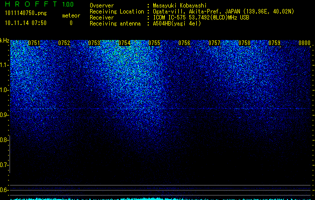Image resolution: width=315 pixels, height=200 pixels.
Task: Click the 1.1 kHz frequency axis label
Action: point(4,65)
